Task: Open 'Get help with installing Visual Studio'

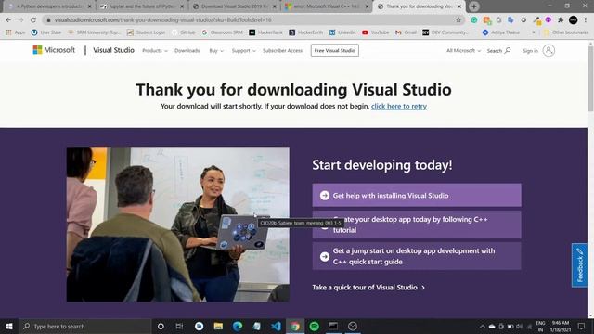Action: 417,196
